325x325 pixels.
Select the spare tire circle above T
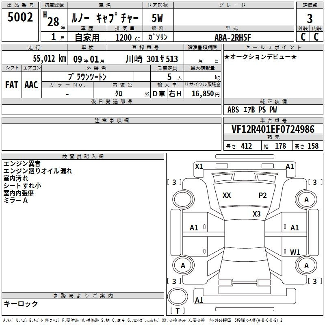click(x=178, y=297)
